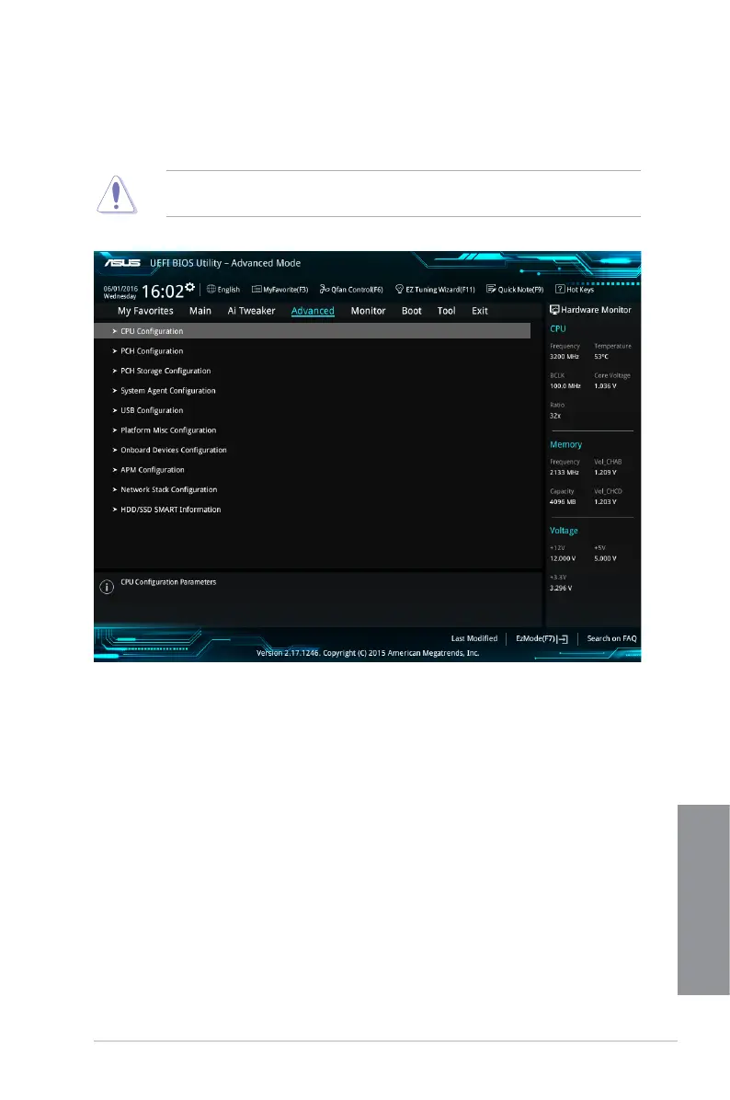Viewport: 730px width, 1100px height.
Task: Expand arrow for PCH Storage Configuration
Action: point(115,371)
